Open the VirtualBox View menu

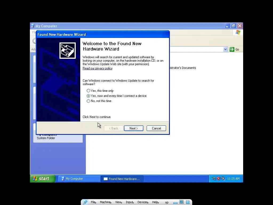point(118,202)
